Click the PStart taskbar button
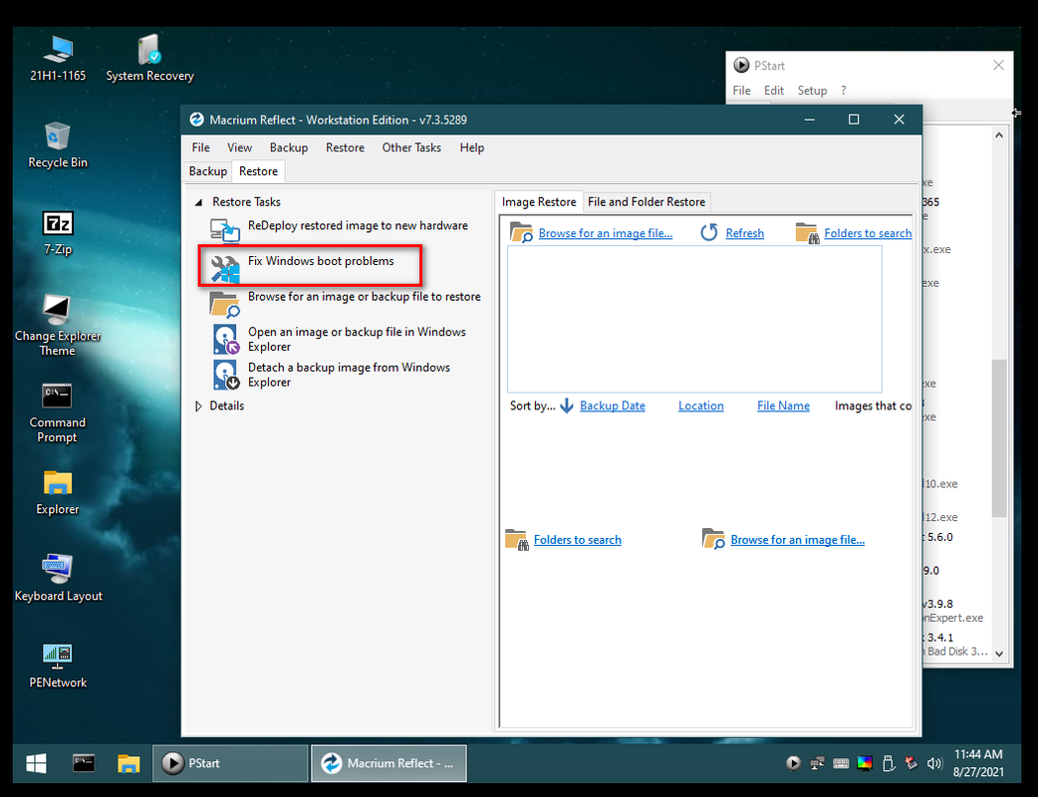Image resolution: width=1038 pixels, height=797 pixels. click(x=230, y=763)
